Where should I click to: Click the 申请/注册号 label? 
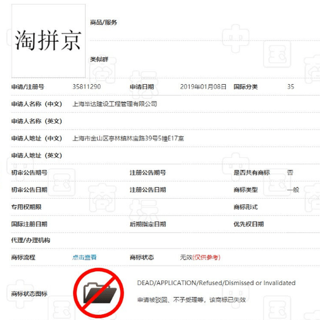[x=27, y=87]
